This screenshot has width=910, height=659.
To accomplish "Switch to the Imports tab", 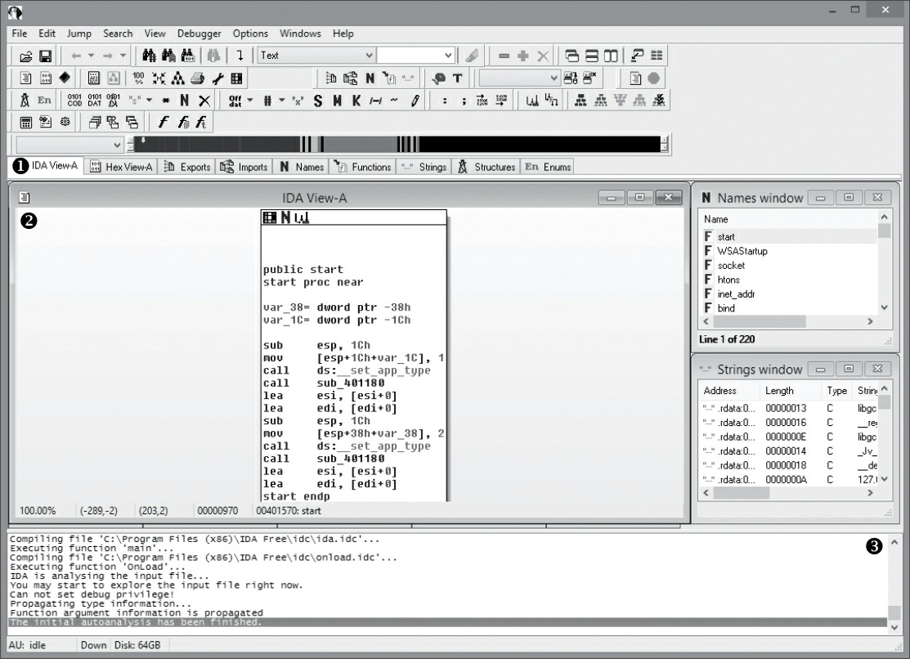I will click(244, 167).
